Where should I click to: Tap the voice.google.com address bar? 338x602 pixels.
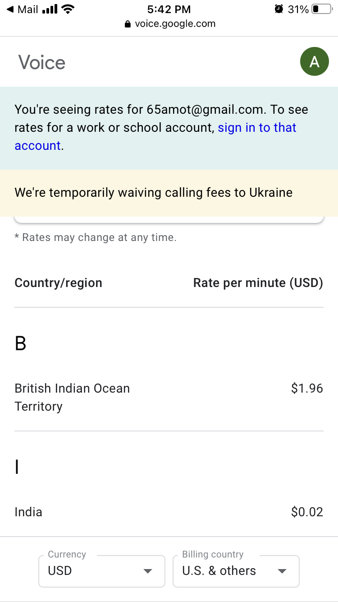[169, 24]
